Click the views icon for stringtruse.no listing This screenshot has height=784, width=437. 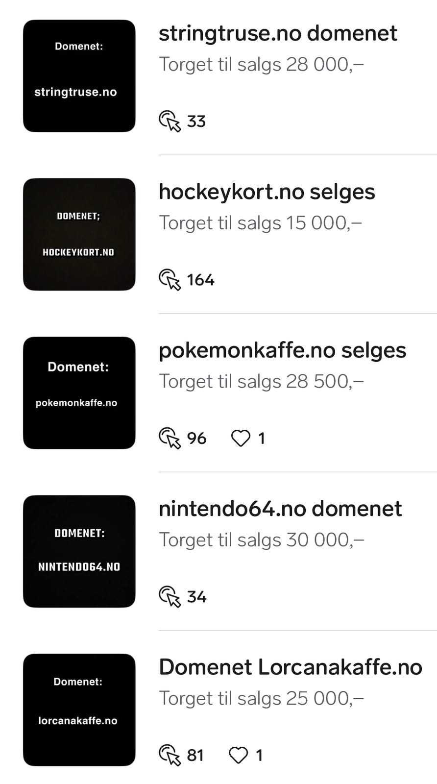coord(170,121)
